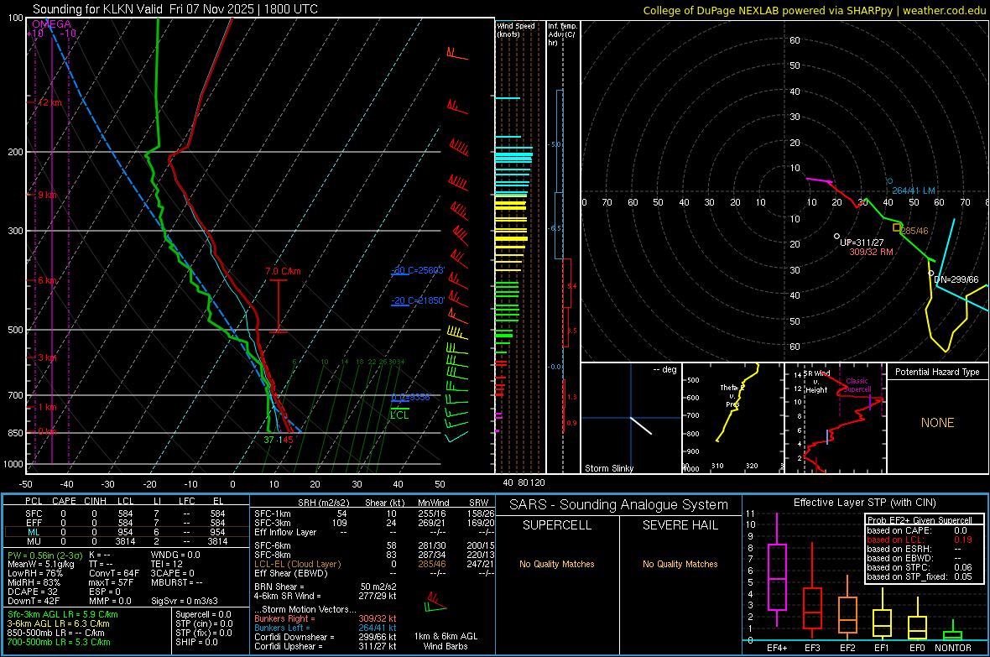Click the 'SigSvr = 0 m3/s3' value
Screen dimensions: 990x657
tap(185, 602)
